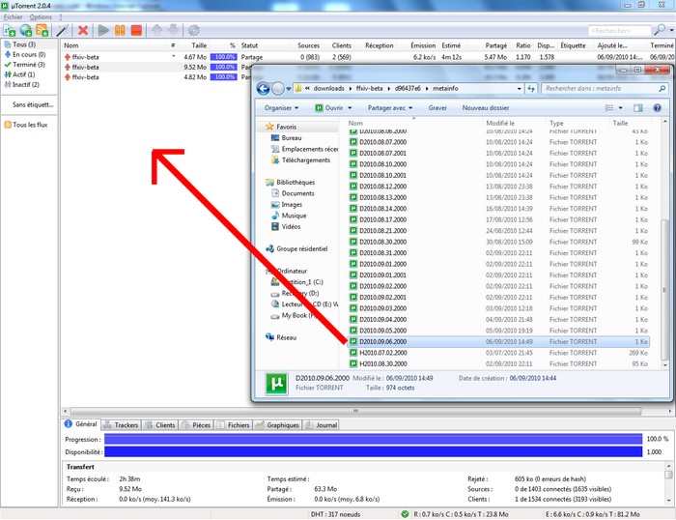Click Add RSS feed toolbar icon
This screenshot has height=520, width=676.
click(x=42, y=30)
